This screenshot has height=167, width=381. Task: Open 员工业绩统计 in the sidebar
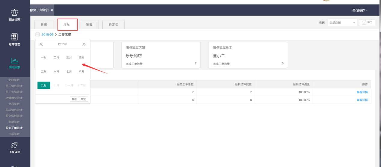[14, 92]
